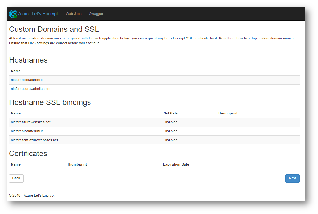Click the Custom Domains and SSL heading
The width and height of the screenshot is (318, 214).
pos(54,29)
